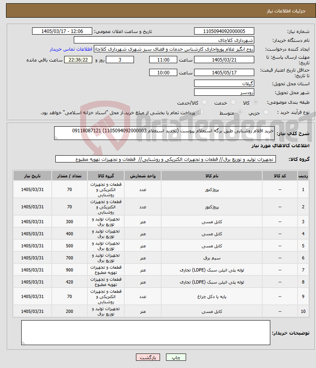
Task: Click quantity 200 in row 10
Action: 69,311
